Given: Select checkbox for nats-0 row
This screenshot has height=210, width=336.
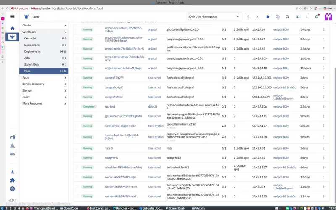Looking at the screenshot, I should [77, 148].
